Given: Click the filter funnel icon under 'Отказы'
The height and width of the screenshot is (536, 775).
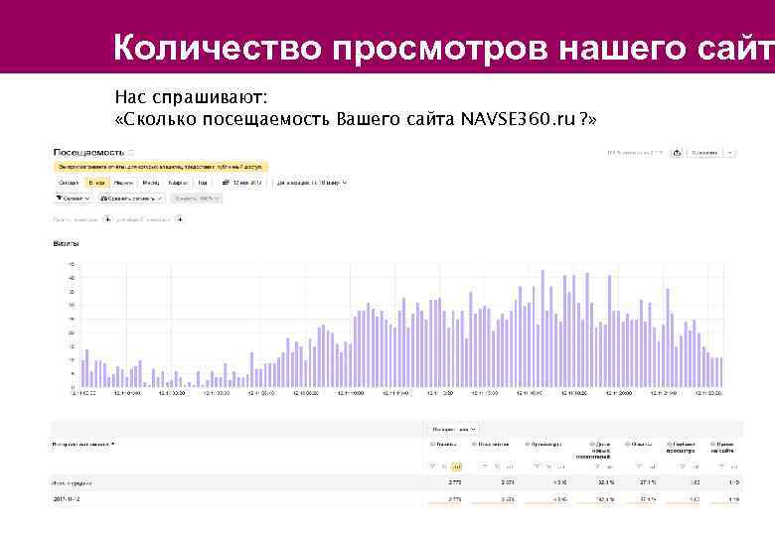Looking at the screenshot, I should pyautogui.click(x=640, y=466).
